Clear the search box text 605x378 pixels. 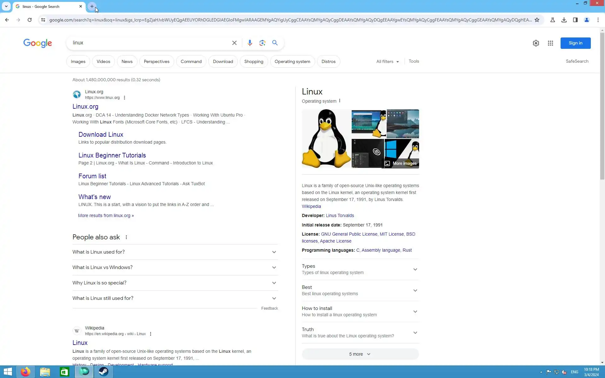coord(234,43)
